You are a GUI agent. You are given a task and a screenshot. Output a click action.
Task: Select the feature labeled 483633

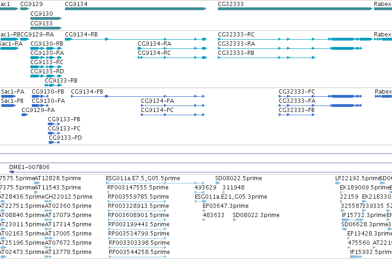[x=213, y=216]
